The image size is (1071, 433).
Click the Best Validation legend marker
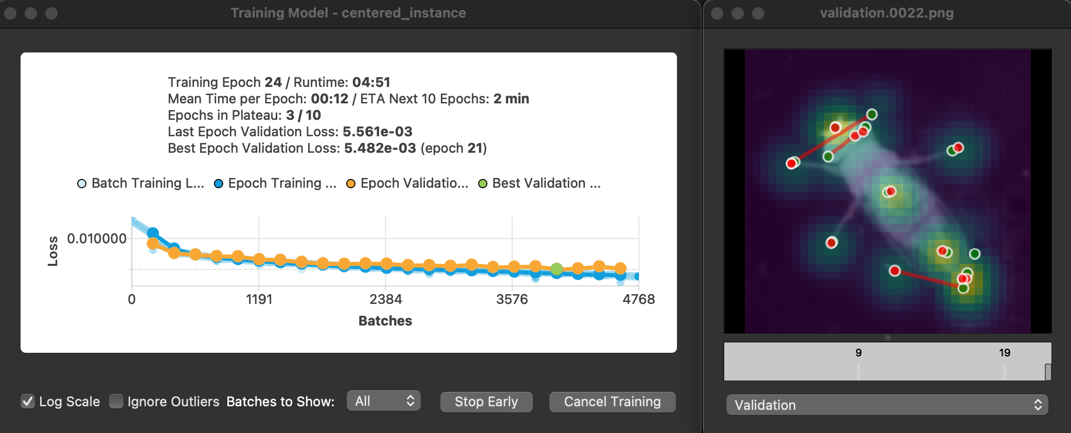coord(481,183)
